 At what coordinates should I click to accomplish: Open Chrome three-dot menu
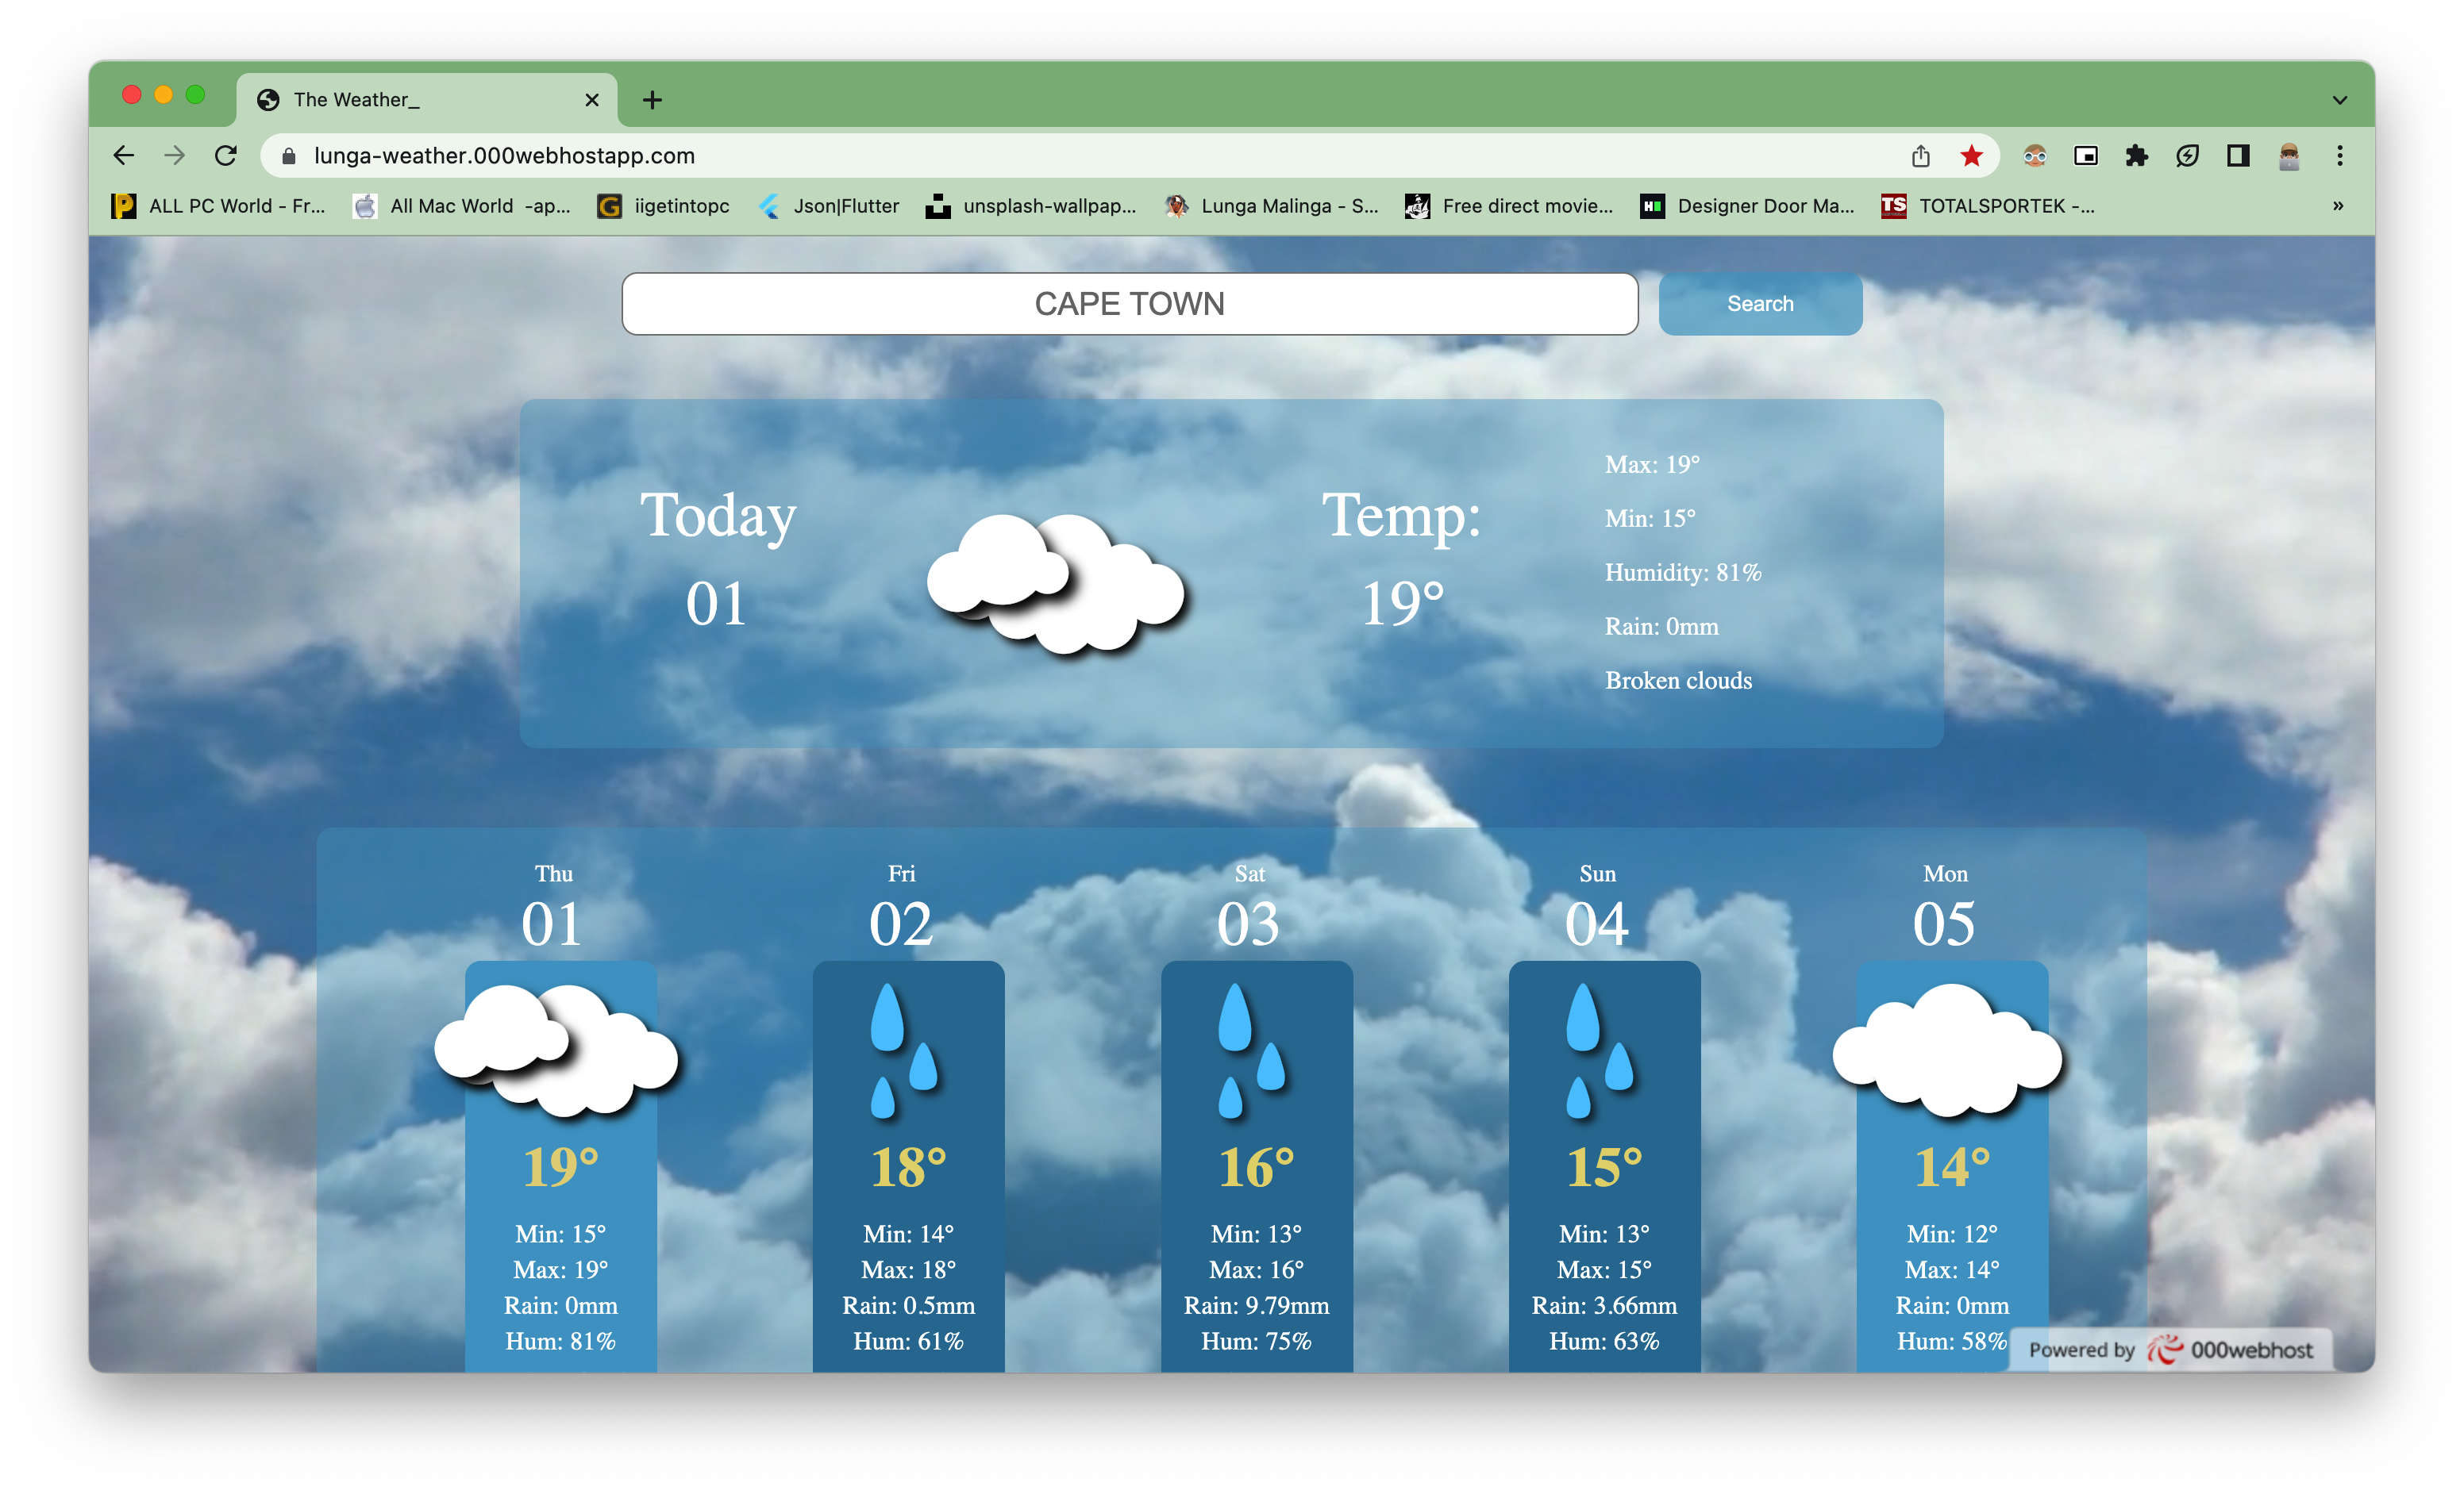[x=2339, y=156]
